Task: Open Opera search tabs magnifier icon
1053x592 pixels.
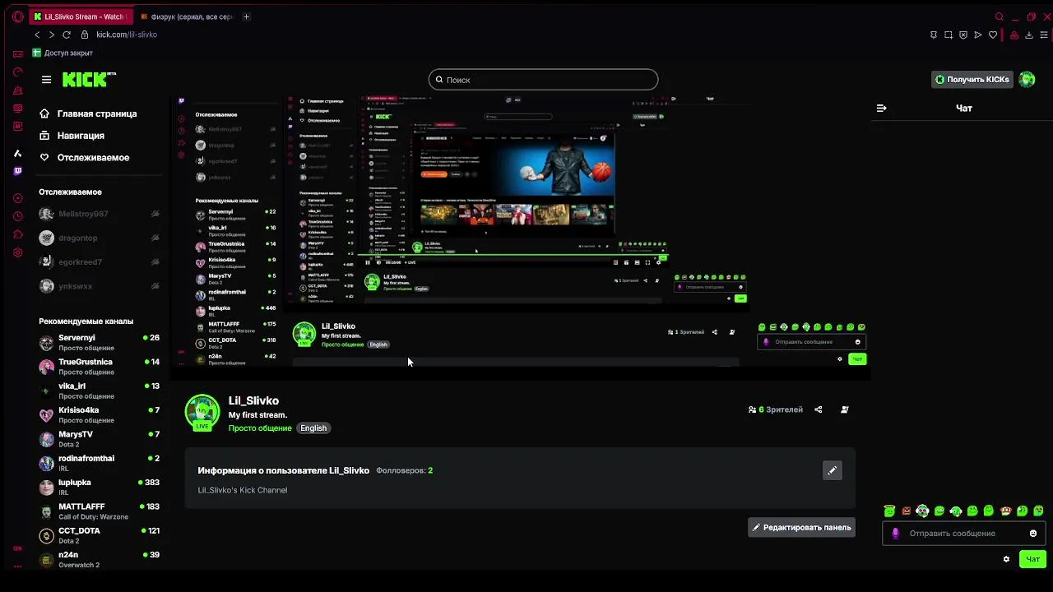Action: tap(1000, 16)
